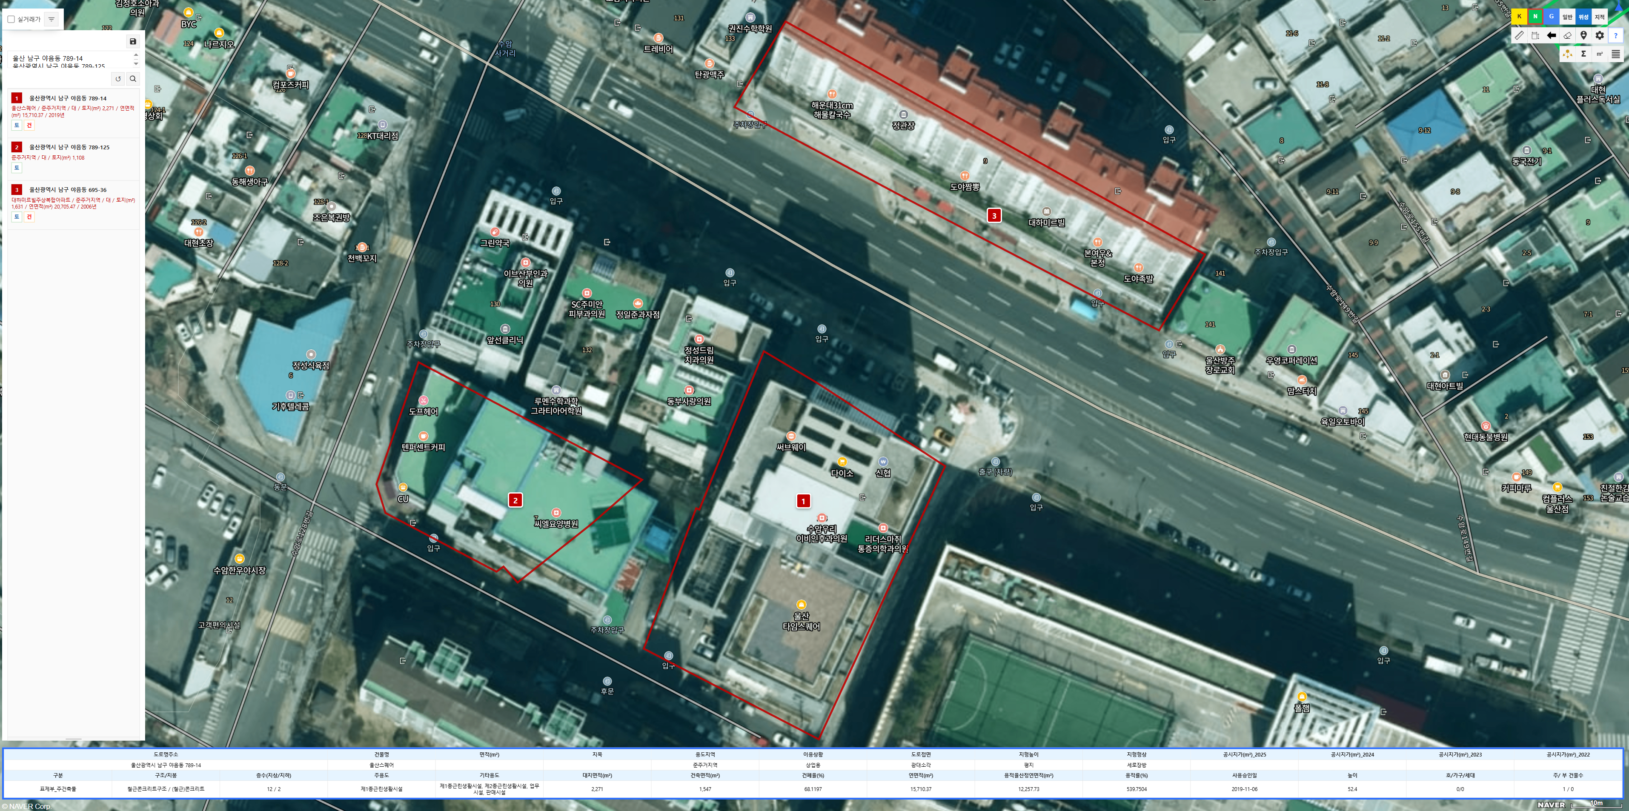Click the sigma sum icon
The width and height of the screenshot is (1629, 811).
click(1583, 54)
